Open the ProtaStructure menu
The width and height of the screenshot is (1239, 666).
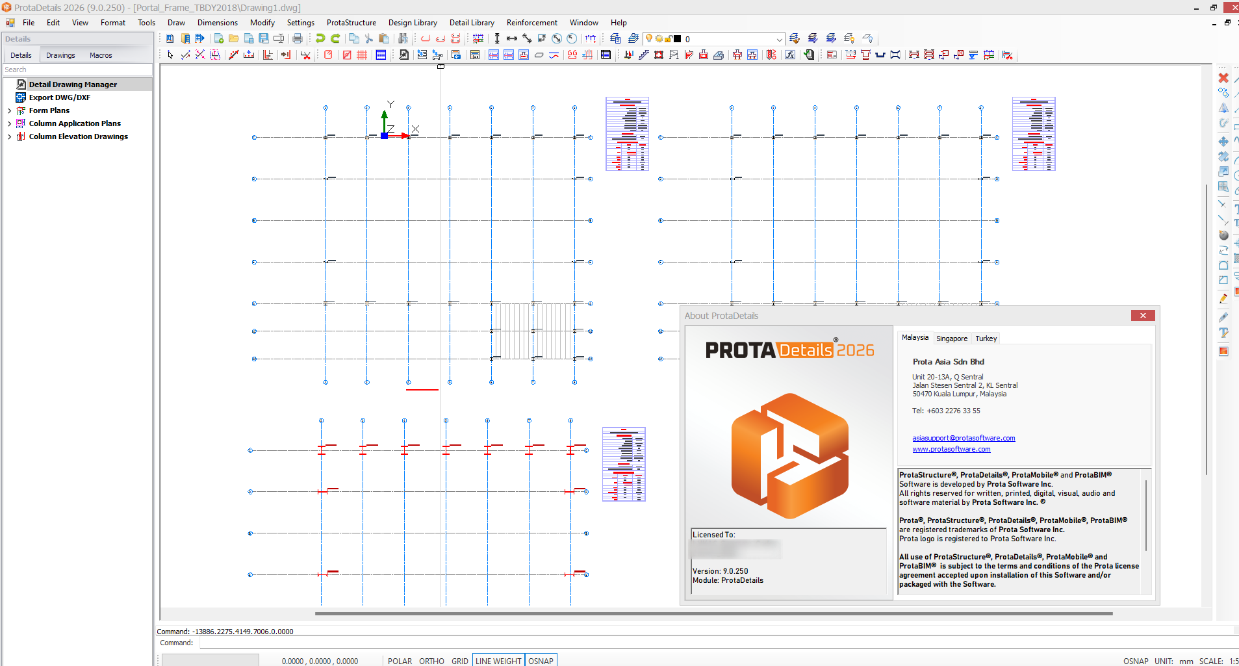(x=351, y=22)
